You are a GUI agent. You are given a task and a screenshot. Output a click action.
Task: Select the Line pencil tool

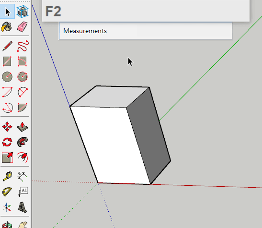[7, 46]
